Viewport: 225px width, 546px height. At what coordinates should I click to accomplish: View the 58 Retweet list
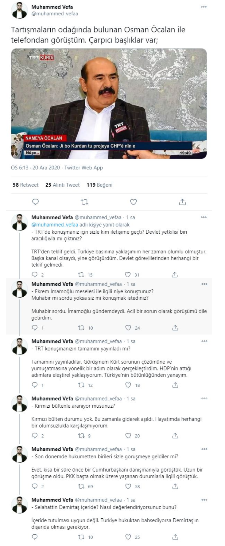tap(25, 185)
